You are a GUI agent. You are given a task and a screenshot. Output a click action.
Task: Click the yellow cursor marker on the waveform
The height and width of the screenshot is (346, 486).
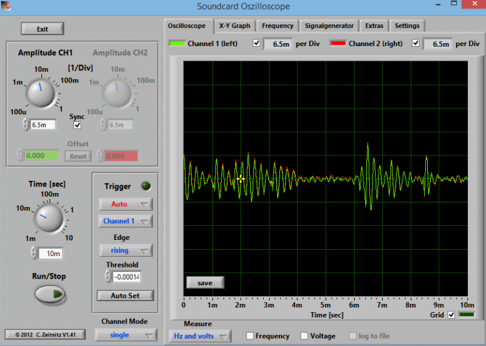pyautogui.click(x=241, y=178)
